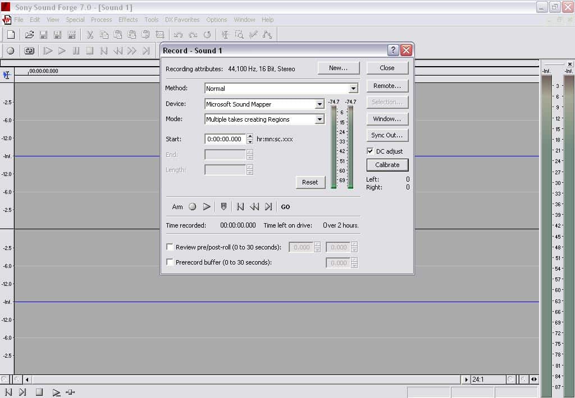575x398 pixels.
Task: Select the Magnify tool icon
Action: click(x=239, y=35)
